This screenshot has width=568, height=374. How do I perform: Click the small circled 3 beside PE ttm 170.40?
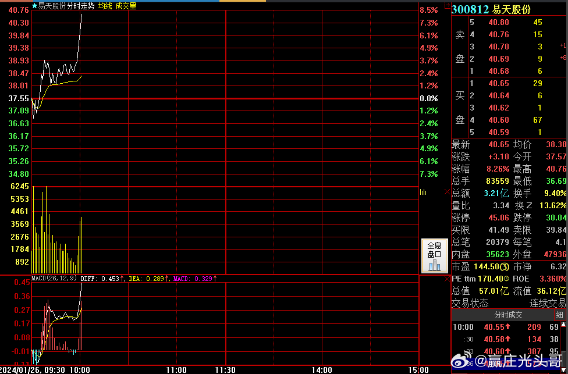pyautogui.click(x=506, y=279)
